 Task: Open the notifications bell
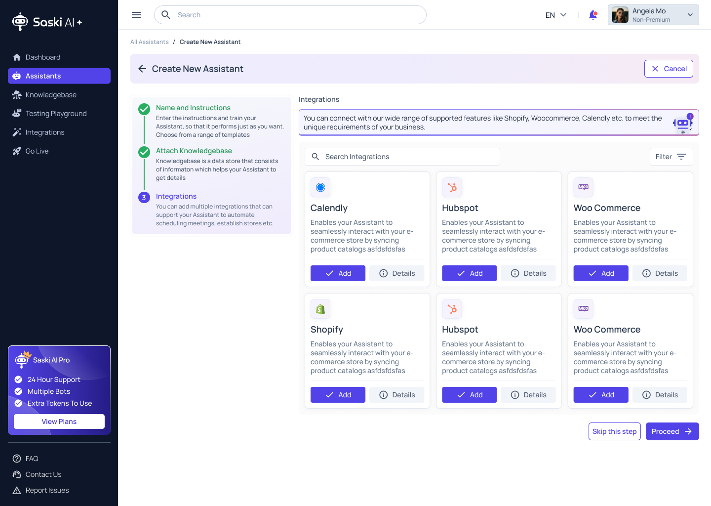[593, 15]
